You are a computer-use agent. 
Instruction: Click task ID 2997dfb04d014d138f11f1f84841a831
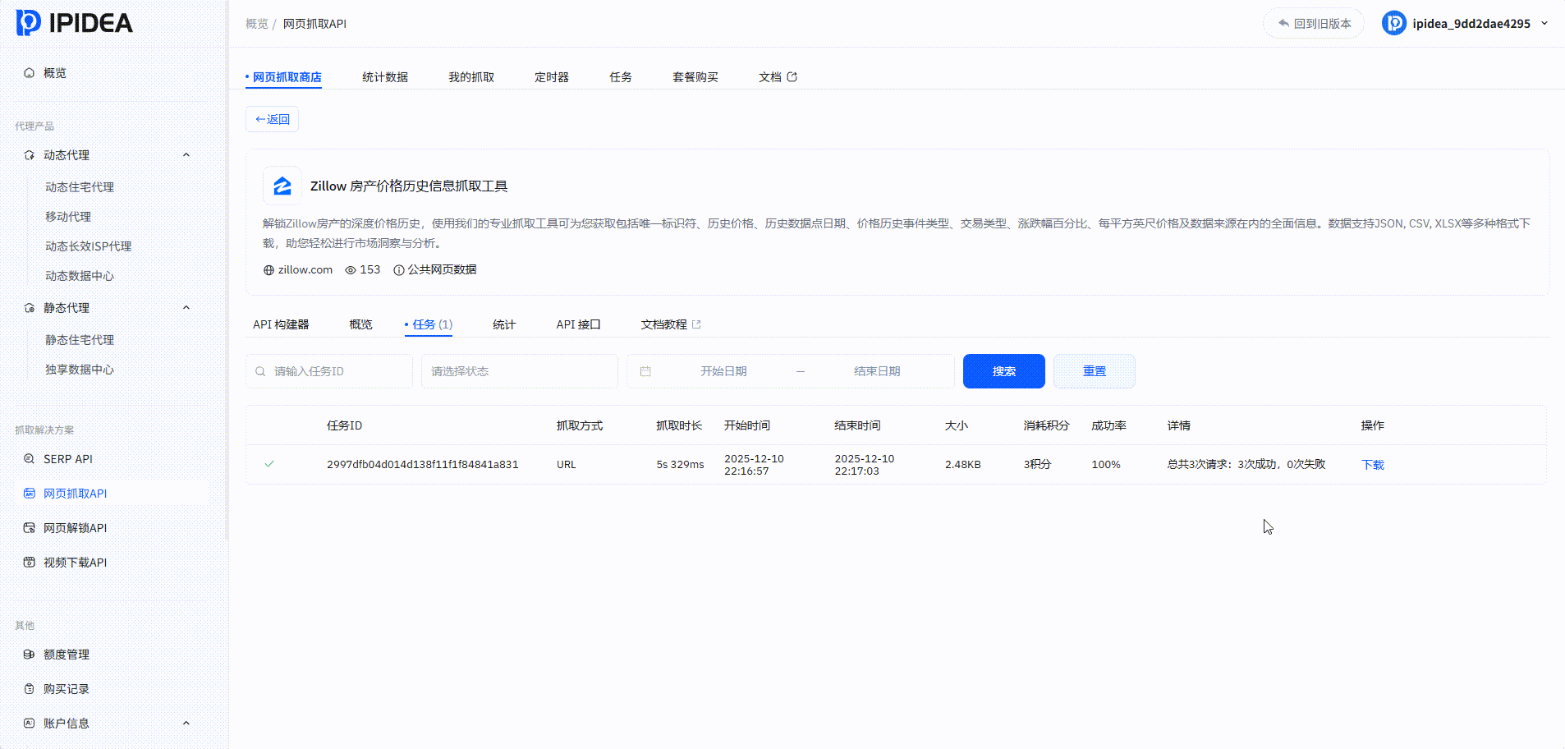pyautogui.click(x=423, y=465)
